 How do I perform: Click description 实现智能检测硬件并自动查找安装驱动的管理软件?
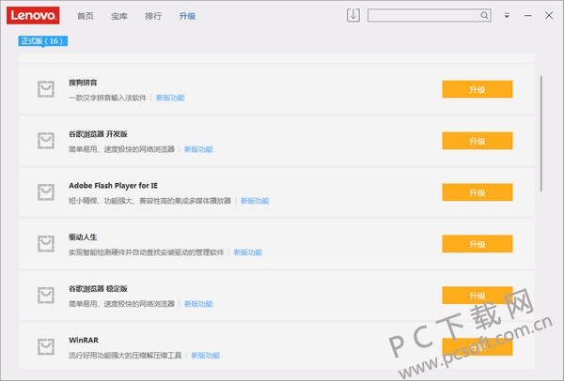tap(147, 252)
